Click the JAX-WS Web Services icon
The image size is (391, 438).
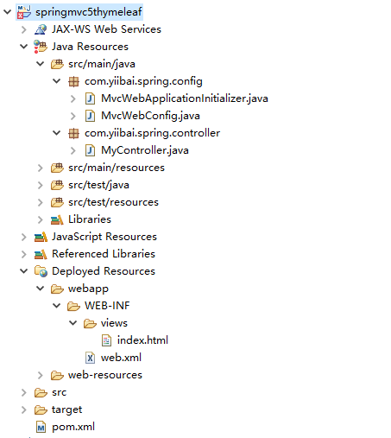[x=41, y=29]
